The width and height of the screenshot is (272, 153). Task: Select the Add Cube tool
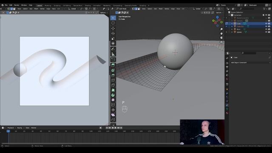(x=113, y=60)
